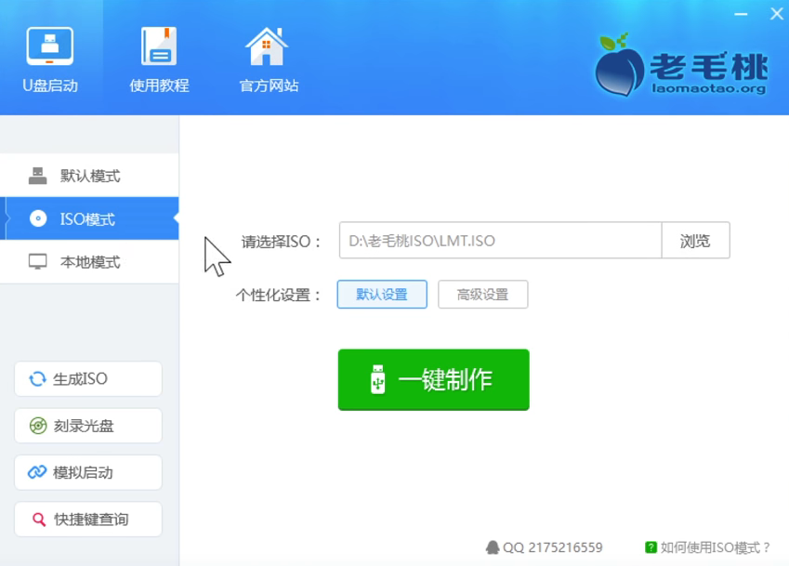Switch to 高级设置 settings
The height and width of the screenshot is (566, 789).
[482, 294]
